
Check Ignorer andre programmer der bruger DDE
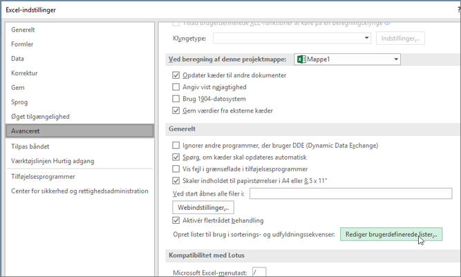coord(176,145)
